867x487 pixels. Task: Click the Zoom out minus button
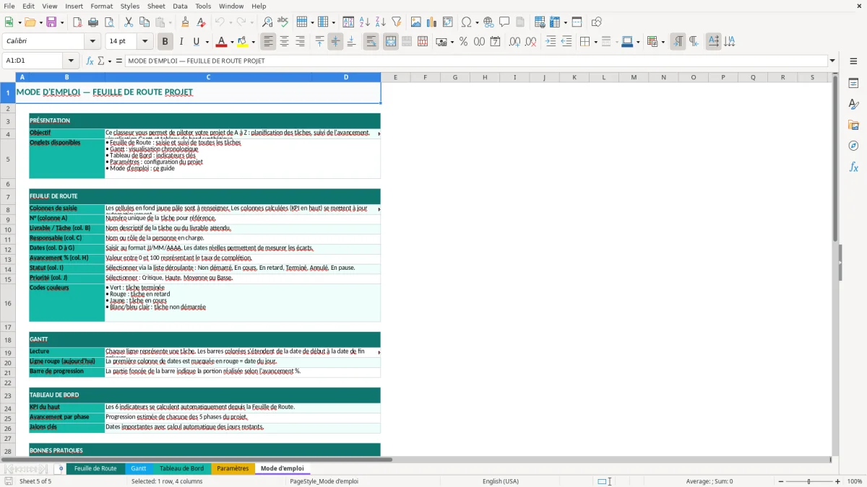[x=780, y=481]
